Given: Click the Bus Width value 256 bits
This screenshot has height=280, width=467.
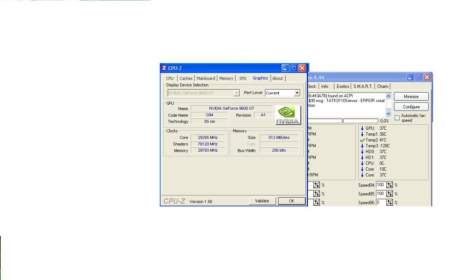Looking at the screenshot, I should (x=279, y=150).
